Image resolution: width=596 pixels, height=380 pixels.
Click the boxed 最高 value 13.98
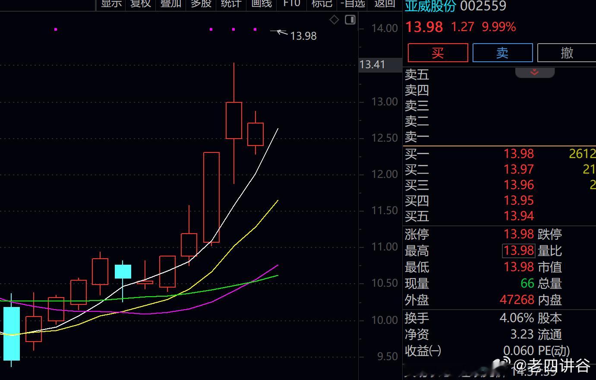click(519, 250)
